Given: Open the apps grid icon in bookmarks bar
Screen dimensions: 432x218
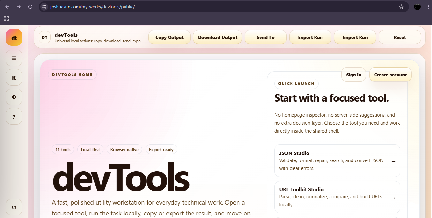Looking at the screenshot, I should pos(6,19).
